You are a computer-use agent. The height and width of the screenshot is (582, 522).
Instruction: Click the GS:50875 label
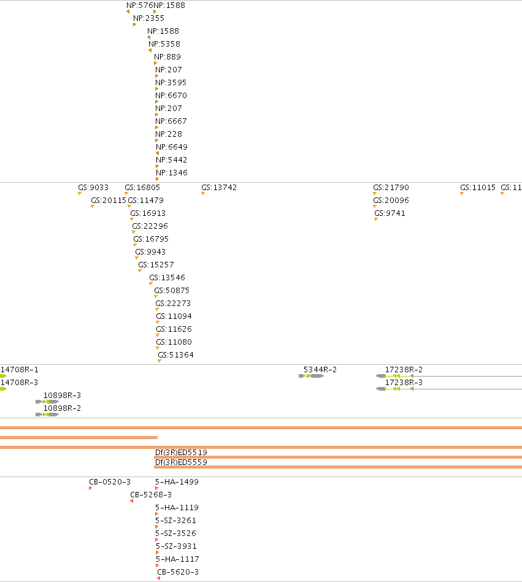172,290
